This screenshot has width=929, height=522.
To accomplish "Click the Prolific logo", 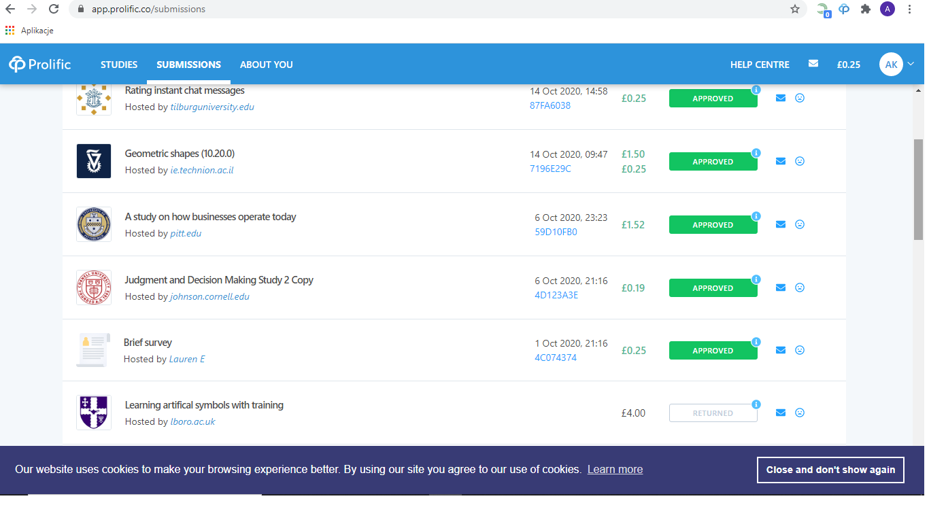I will [40, 65].
